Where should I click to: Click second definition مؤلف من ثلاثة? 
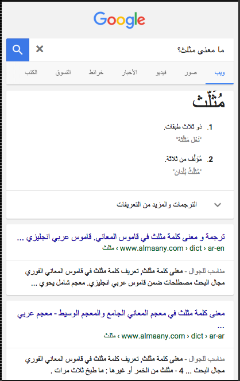pyautogui.click(x=184, y=159)
